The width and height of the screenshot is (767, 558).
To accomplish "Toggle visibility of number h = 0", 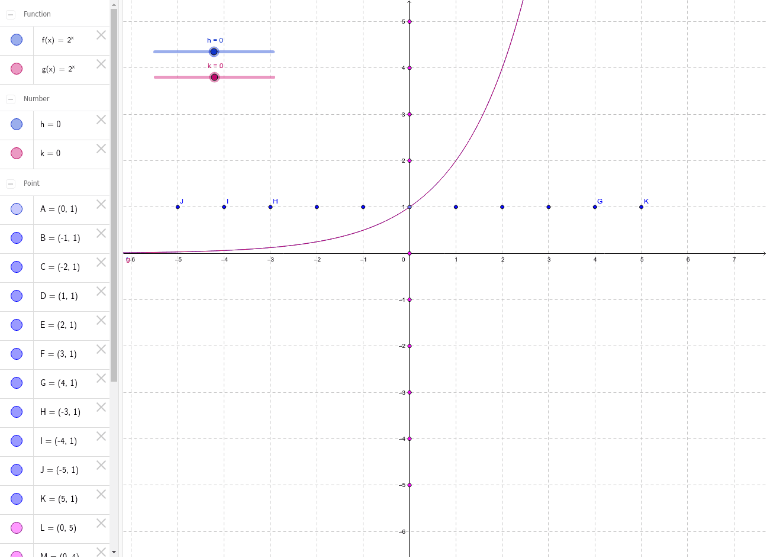I will click(x=17, y=124).
